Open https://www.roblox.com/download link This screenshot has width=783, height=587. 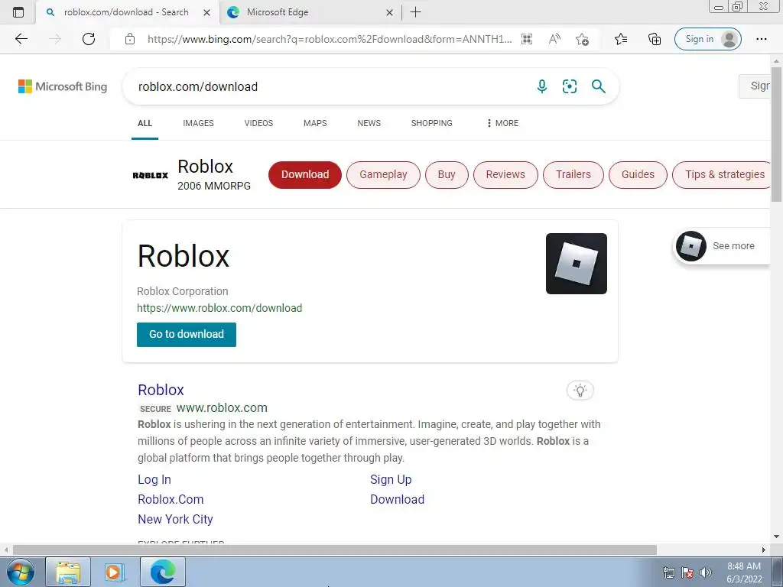point(219,308)
